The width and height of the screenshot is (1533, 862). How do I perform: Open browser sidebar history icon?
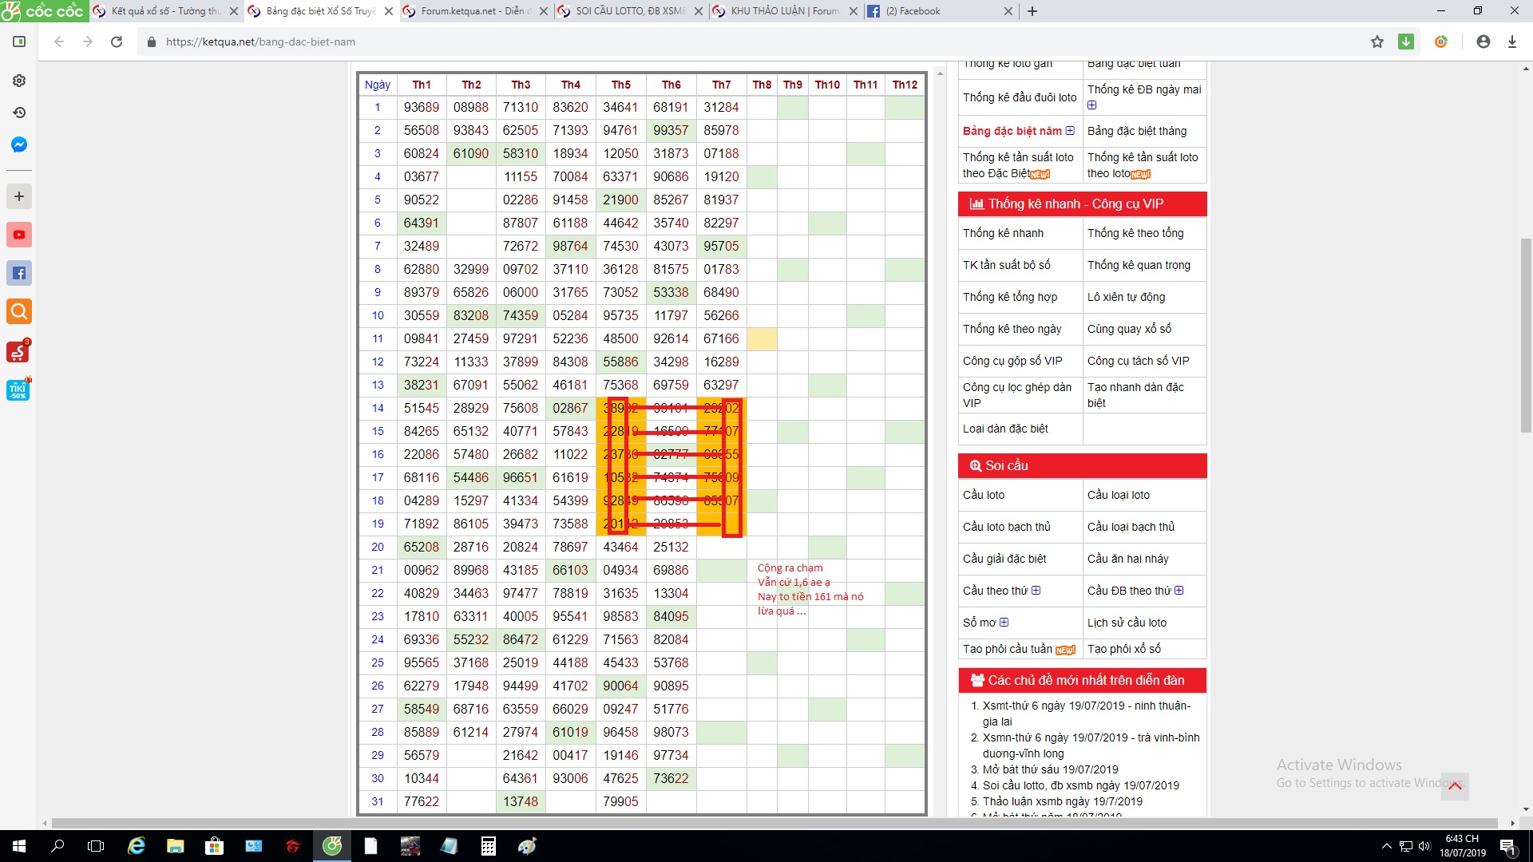tap(19, 113)
